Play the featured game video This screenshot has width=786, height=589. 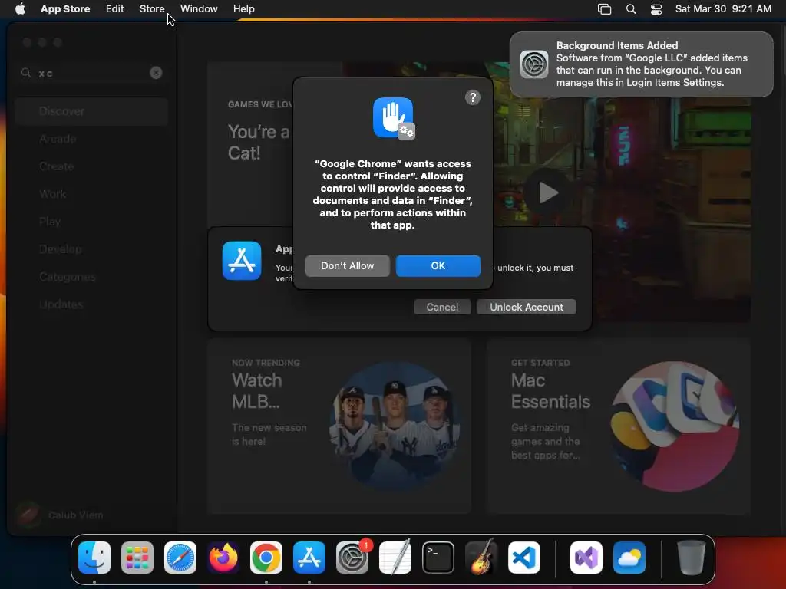click(548, 192)
